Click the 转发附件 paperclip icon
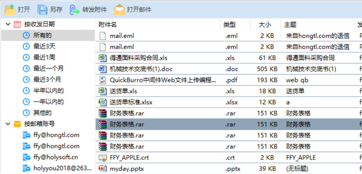This screenshot has width=362, height=174. tap(74, 10)
